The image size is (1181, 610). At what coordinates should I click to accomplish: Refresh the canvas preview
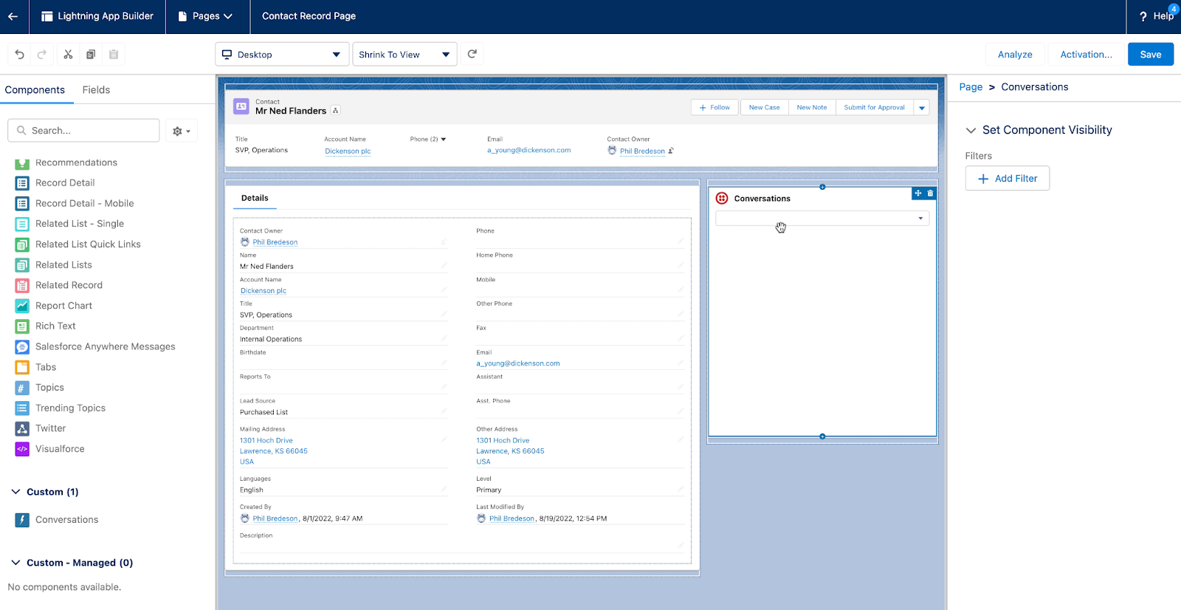(472, 54)
